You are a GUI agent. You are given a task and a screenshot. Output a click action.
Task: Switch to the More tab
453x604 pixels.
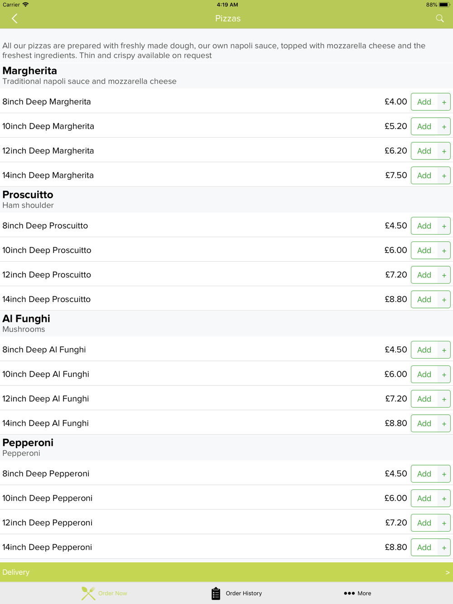click(364, 593)
